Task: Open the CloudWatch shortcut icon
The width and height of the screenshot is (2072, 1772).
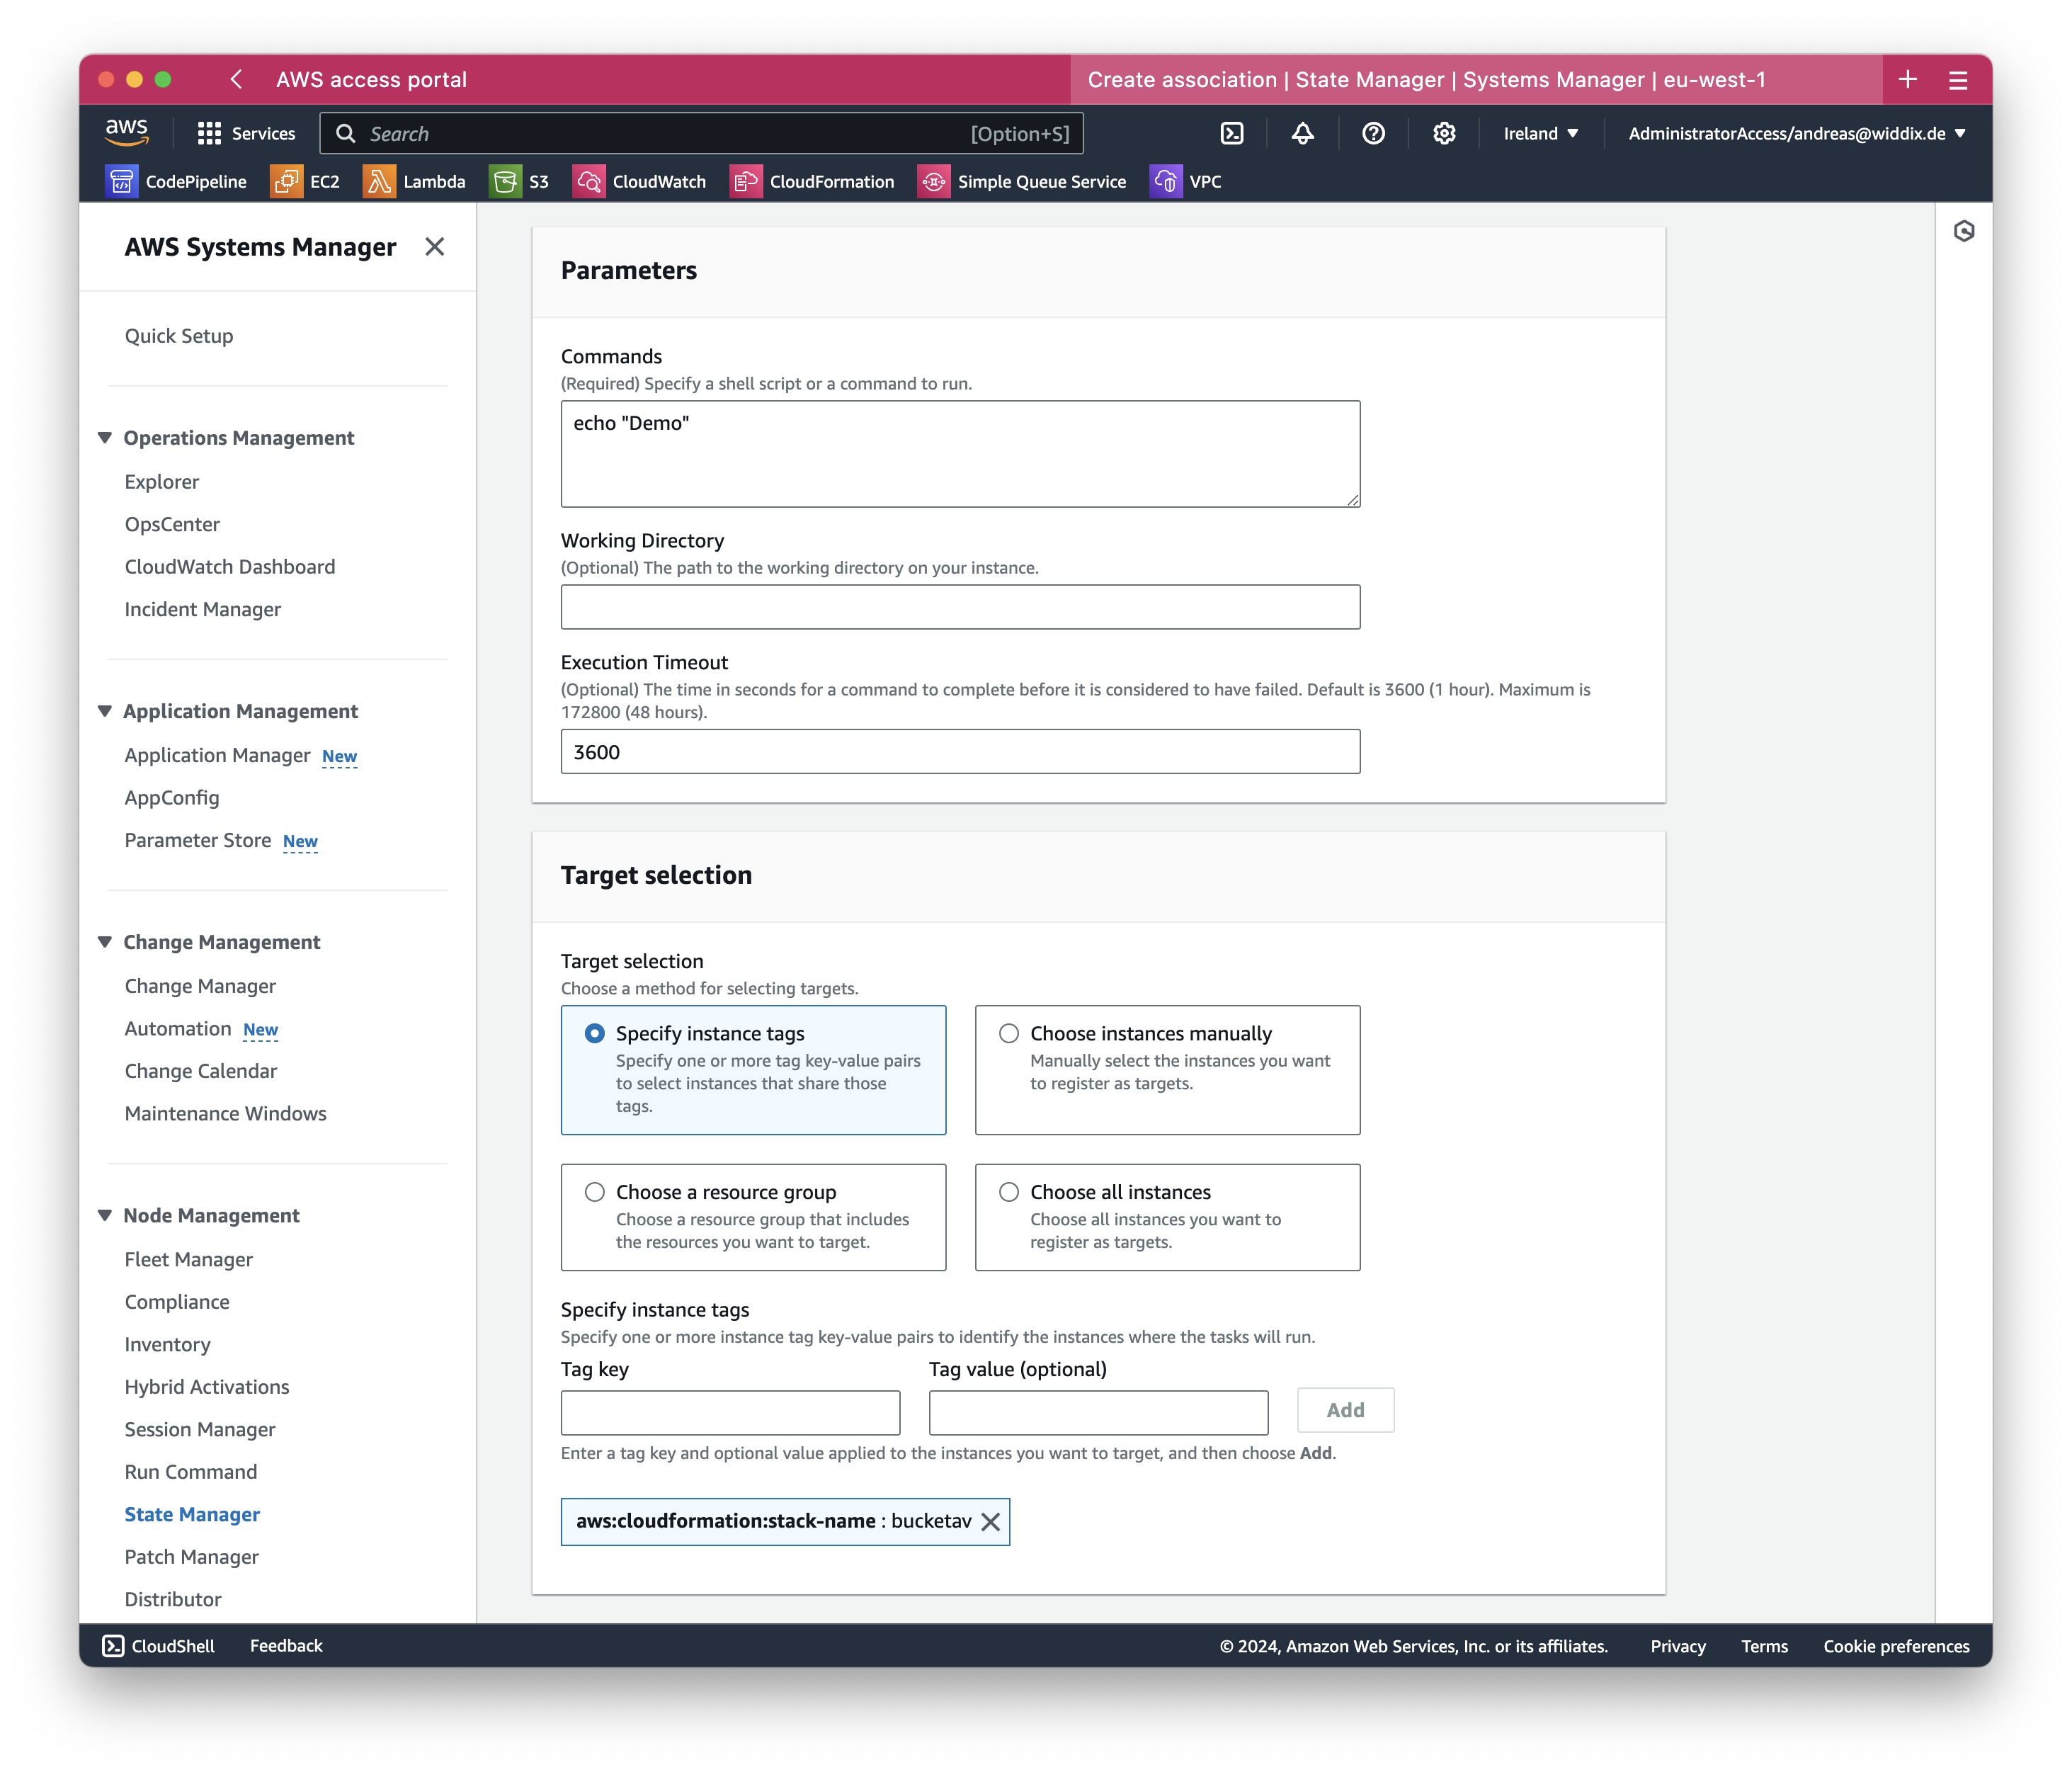Action: tap(589, 181)
